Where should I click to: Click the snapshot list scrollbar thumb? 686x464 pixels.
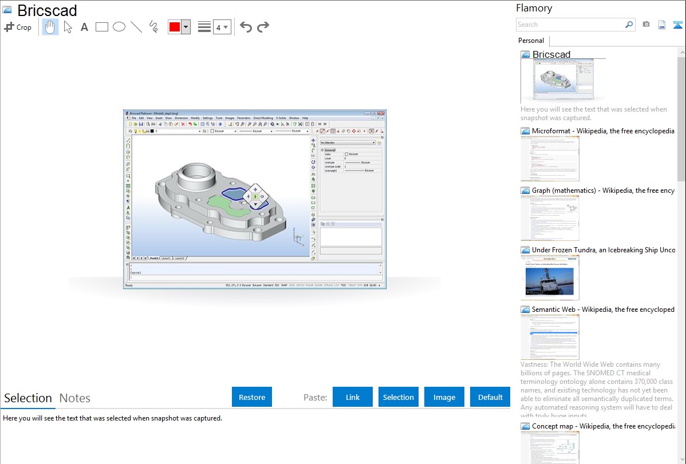click(681, 118)
